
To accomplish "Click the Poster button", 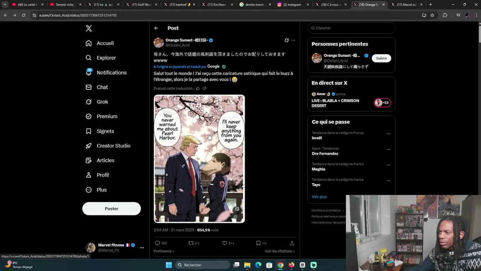I will click(x=112, y=209).
